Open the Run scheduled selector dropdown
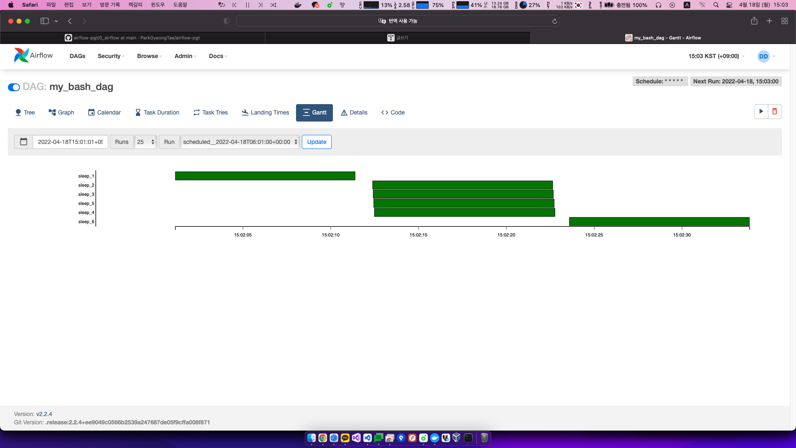796x448 pixels. coord(240,142)
